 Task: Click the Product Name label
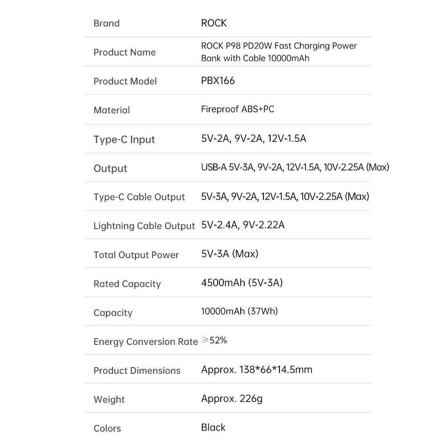pyautogui.click(x=125, y=52)
